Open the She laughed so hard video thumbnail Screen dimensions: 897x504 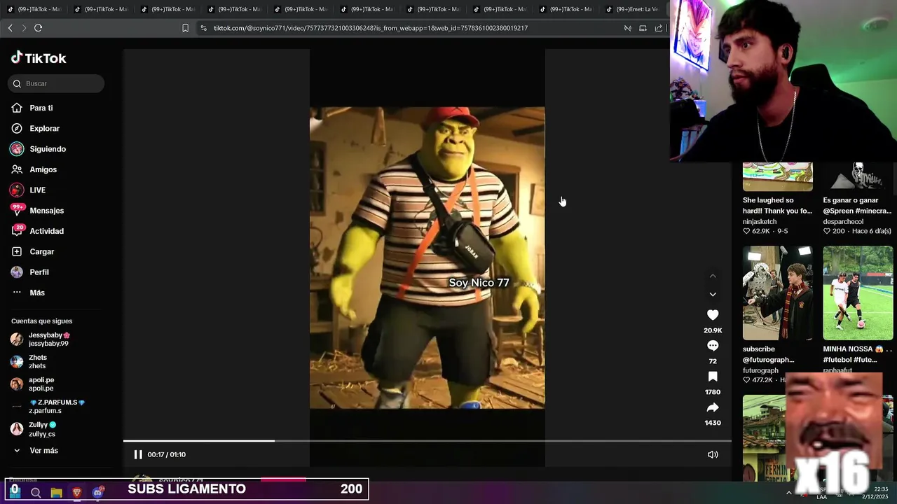tap(778, 176)
